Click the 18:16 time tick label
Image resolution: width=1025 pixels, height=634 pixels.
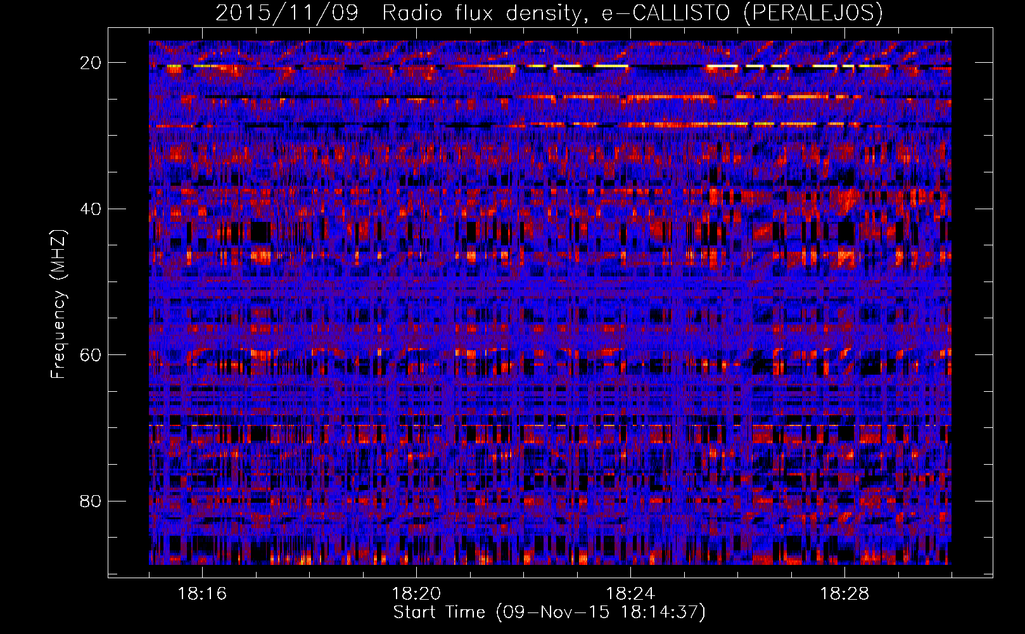click(x=202, y=594)
